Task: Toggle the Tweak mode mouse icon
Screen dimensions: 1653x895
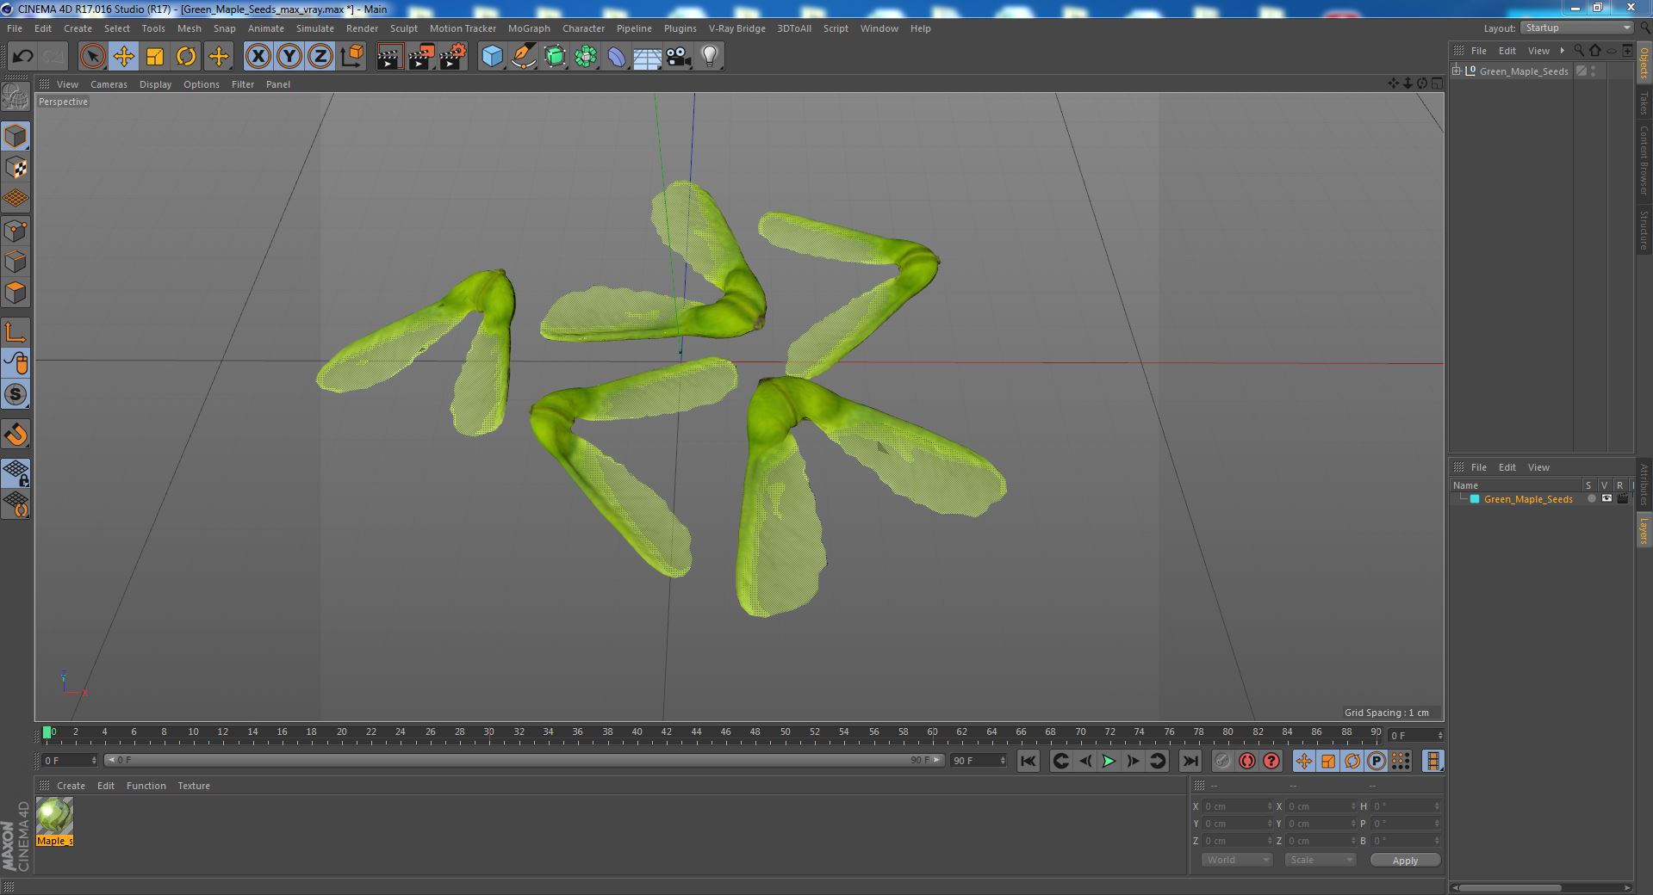Action: [x=16, y=363]
